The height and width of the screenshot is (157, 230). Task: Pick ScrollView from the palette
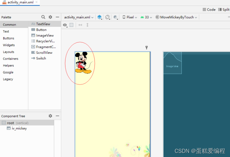[x=44, y=53]
